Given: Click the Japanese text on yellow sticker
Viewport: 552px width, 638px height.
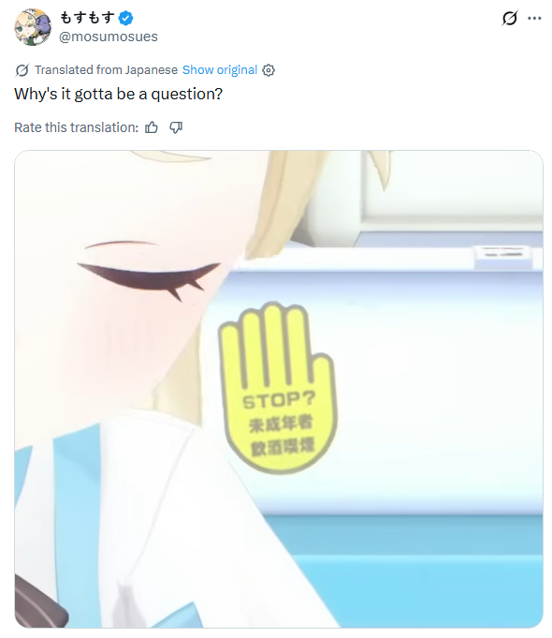Looking at the screenshot, I should click(282, 436).
